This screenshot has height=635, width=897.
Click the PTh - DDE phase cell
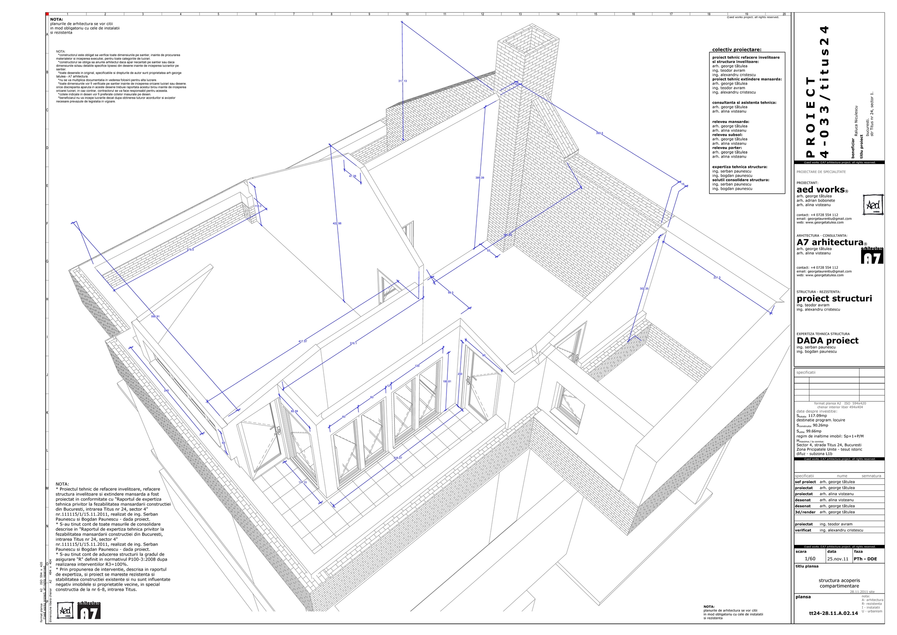tap(865, 559)
